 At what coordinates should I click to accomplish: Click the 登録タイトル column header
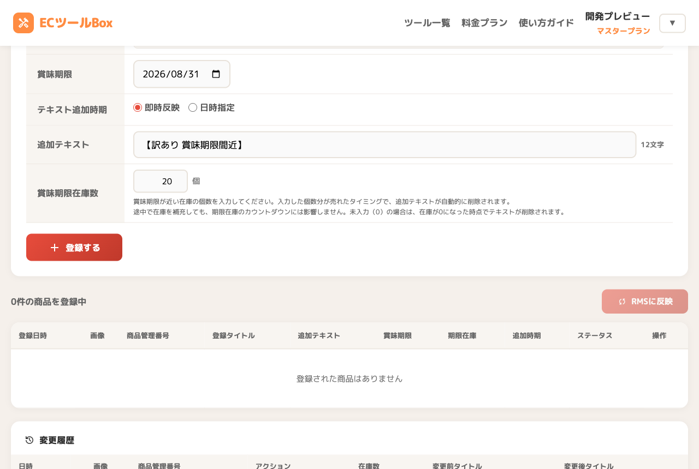(234, 335)
